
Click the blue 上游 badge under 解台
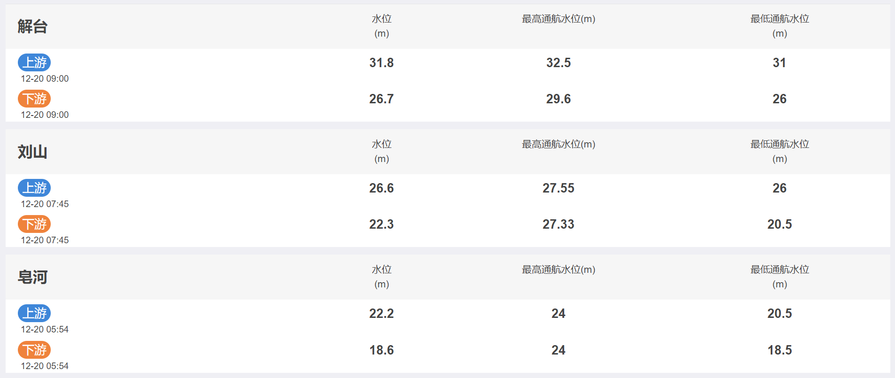[34, 62]
